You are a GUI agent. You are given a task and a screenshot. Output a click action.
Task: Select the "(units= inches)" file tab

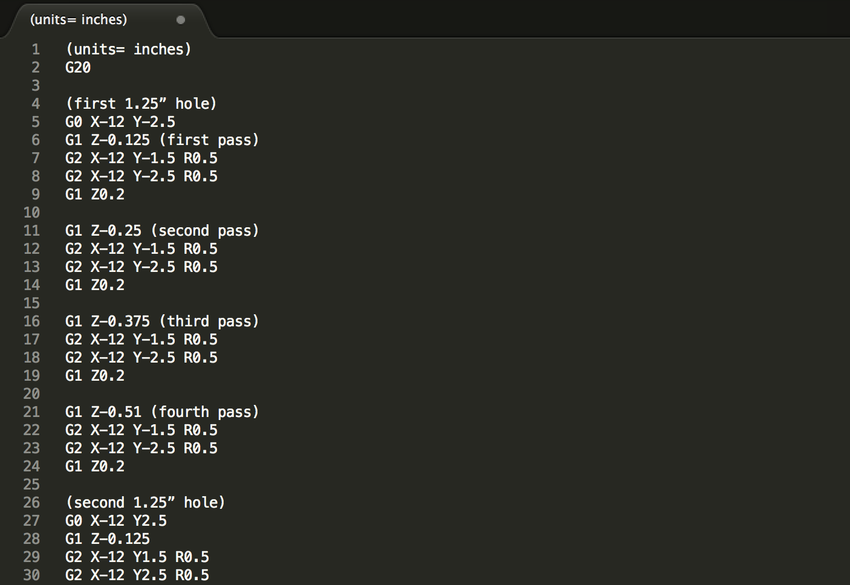click(x=79, y=20)
